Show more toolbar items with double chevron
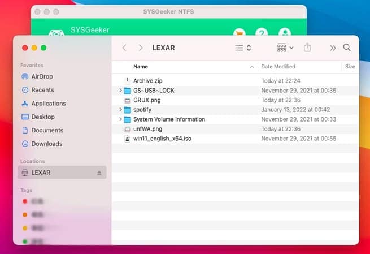Screen dimensions: 370x254 coord(333,48)
